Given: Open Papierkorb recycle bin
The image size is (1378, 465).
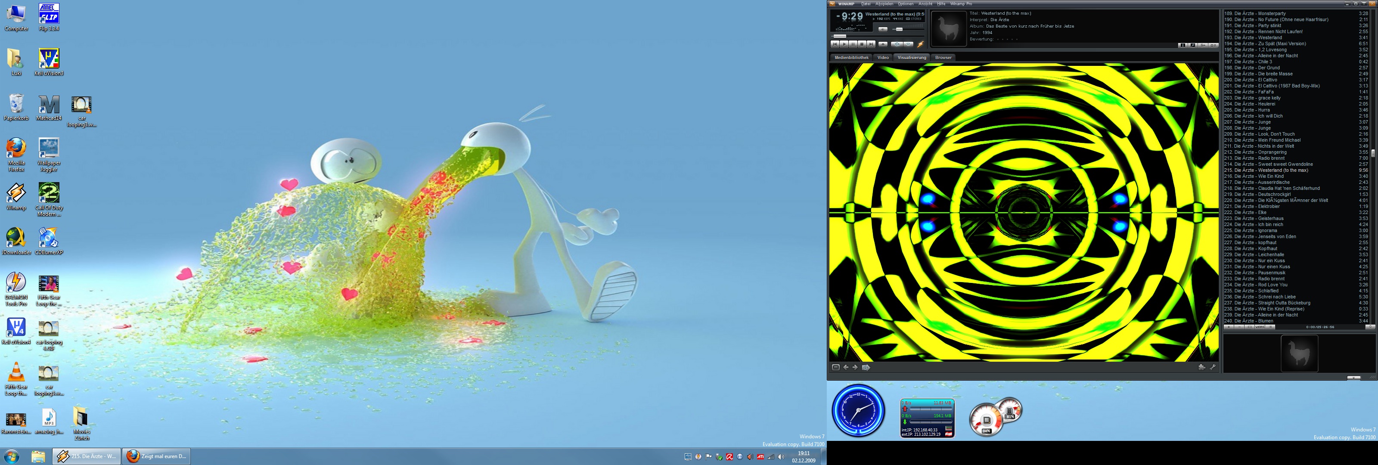Looking at the screenshot, I should 16,107.
